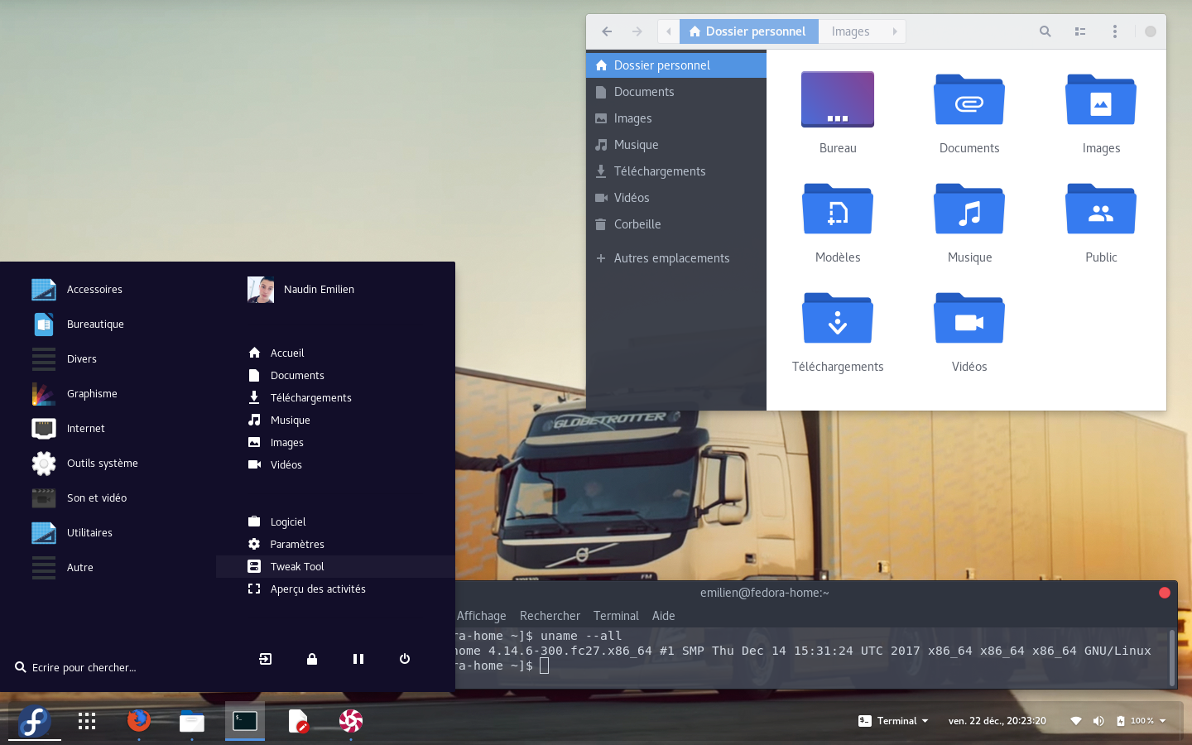This screenshot has width=1192, height=745.
Task: Select the Graphisme category
Action: (92, 394)
